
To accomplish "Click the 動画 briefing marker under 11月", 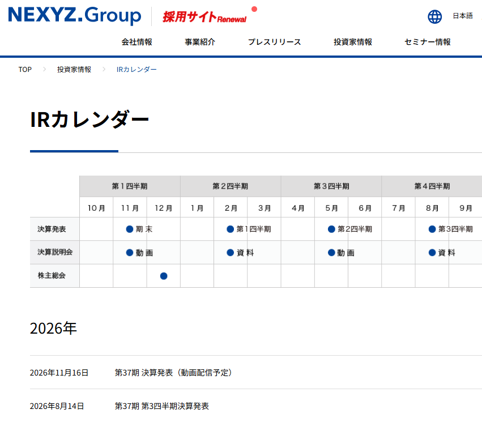I will pyautogui.click(x=139, y=253).
